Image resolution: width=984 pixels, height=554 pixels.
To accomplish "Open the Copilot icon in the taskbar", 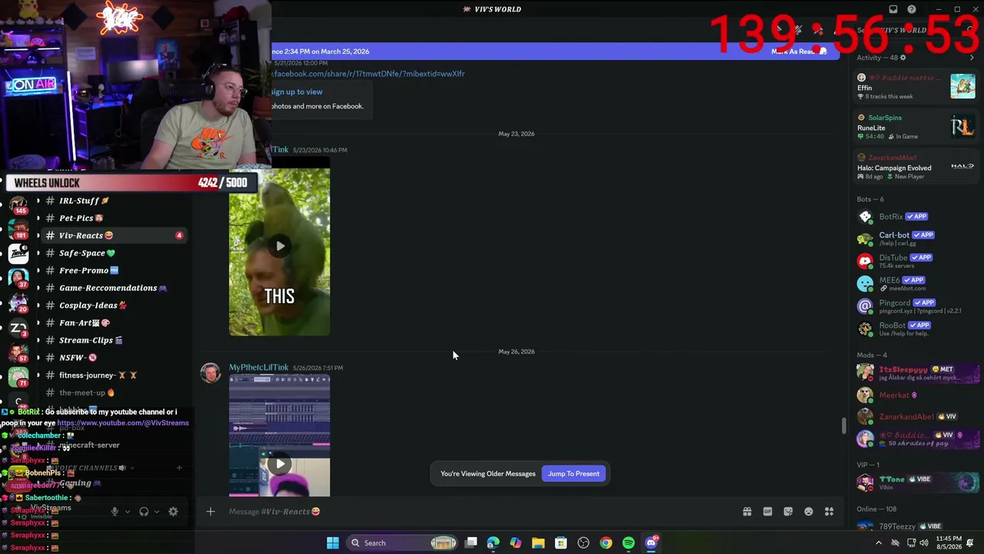I will point(515,543).
